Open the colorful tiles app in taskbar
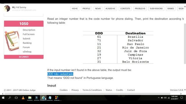The width and height of the screenshot is (186, 104). pyautogui.click(x=57, y=98)
